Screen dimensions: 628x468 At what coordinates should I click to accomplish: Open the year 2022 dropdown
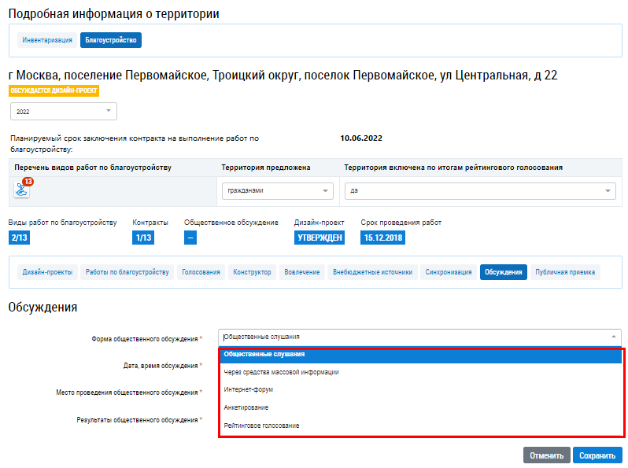point(63,112)
